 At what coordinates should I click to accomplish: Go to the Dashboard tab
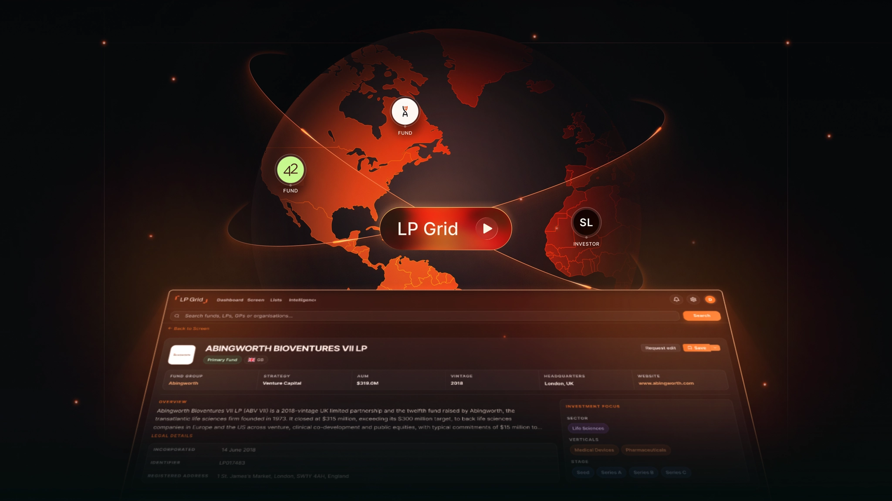(230, 300)
